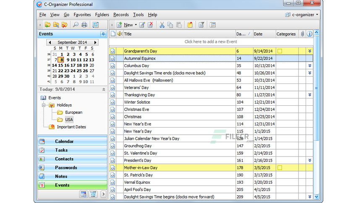
Task: Click the paste icon in toolbar
Action: (178, 25)
